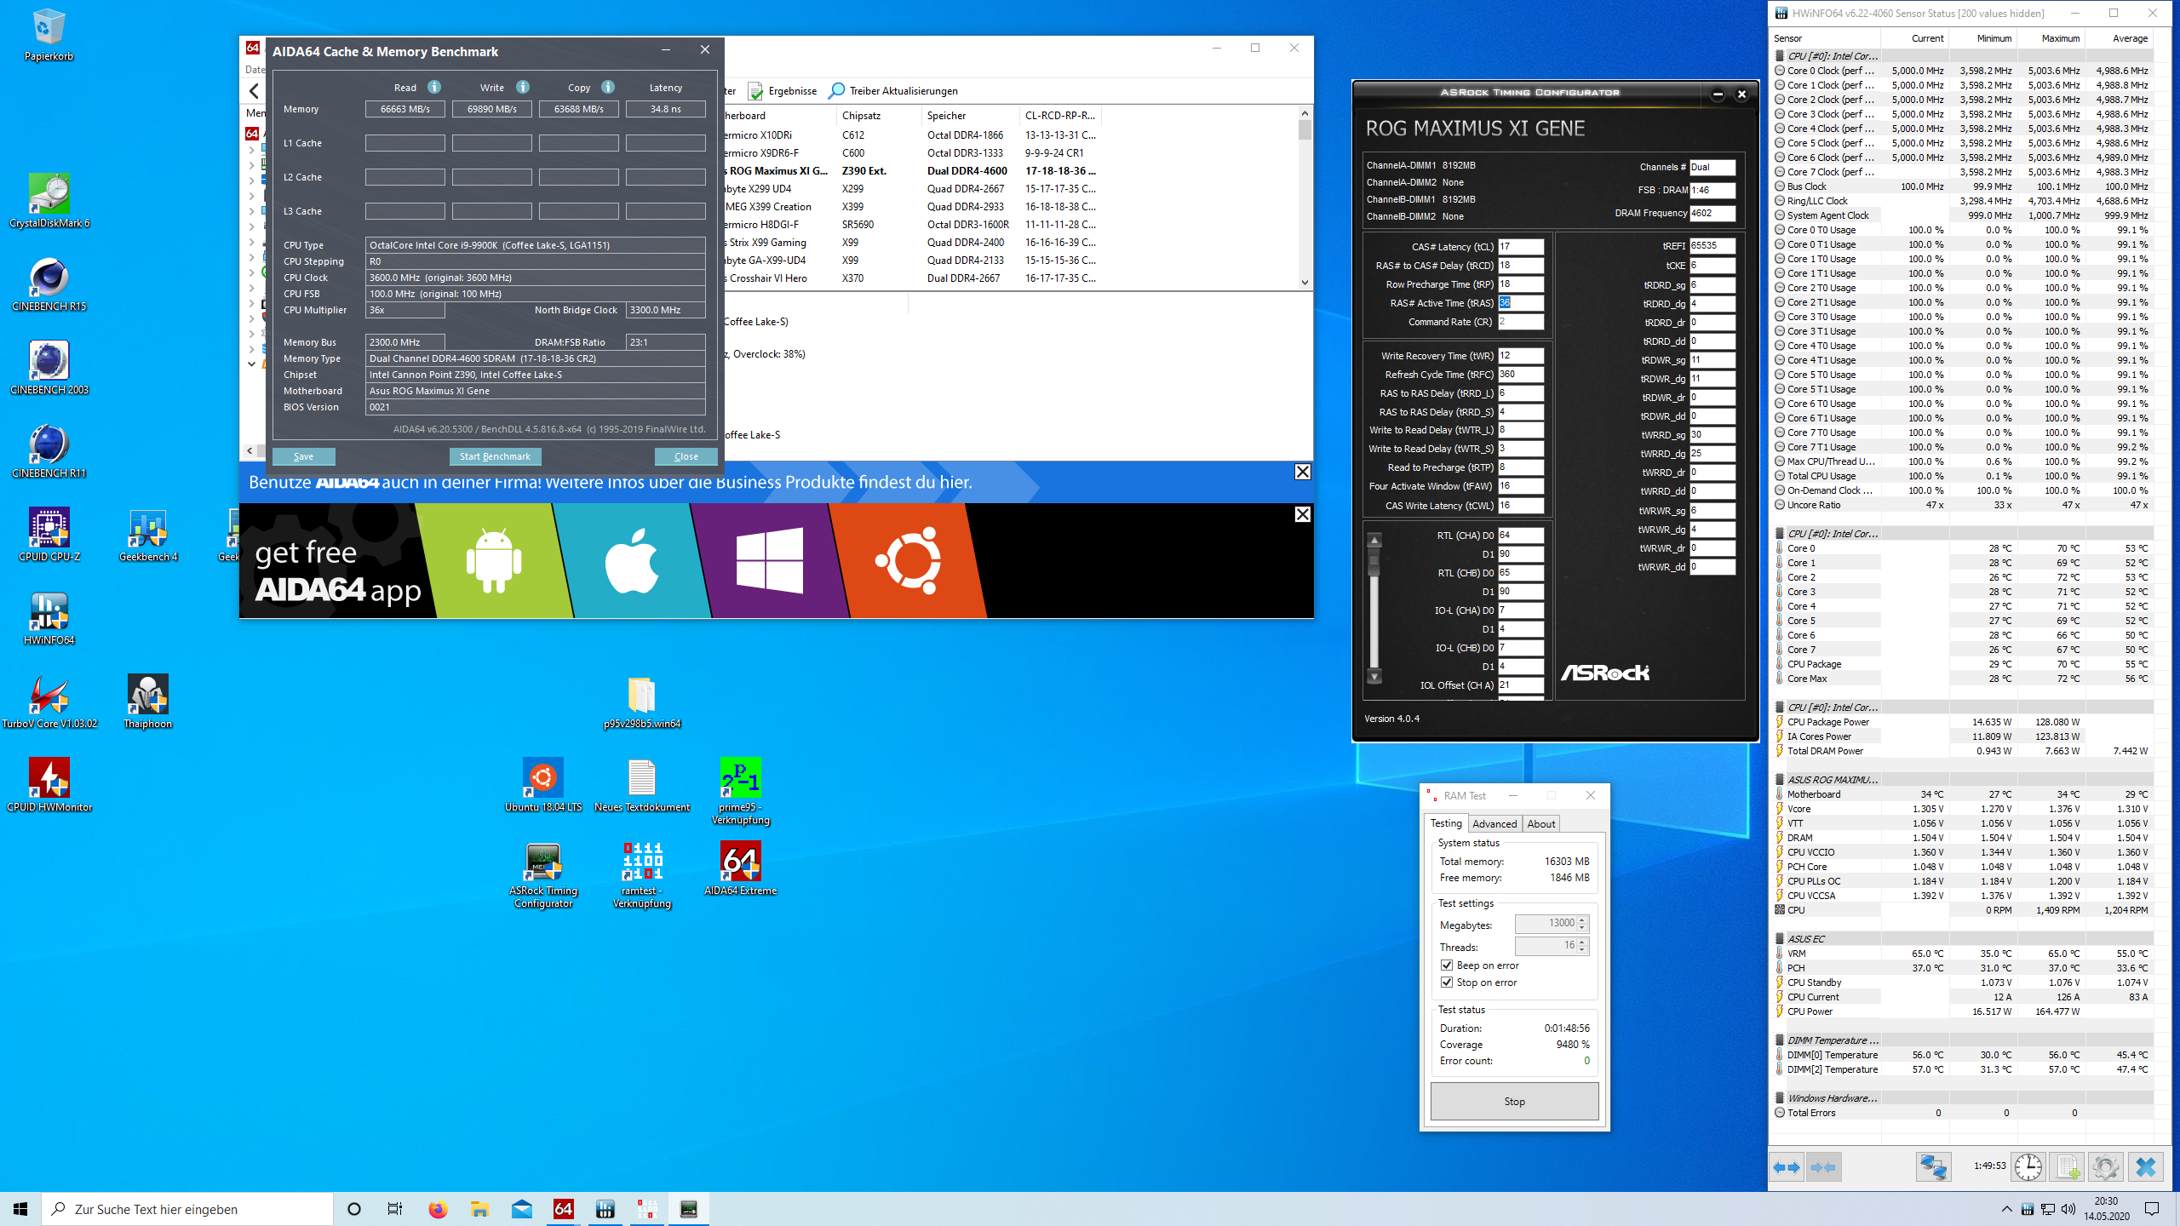Stop the running RAM Test
Viewport: 2180px width, 1226px height.
[1514, 1101]
